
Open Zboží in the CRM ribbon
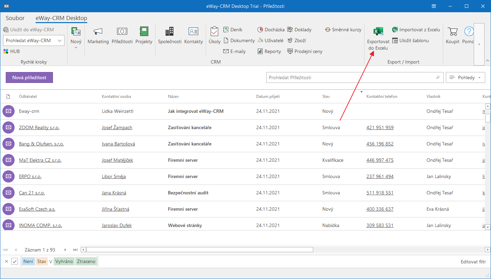click(x=297, y=40)
